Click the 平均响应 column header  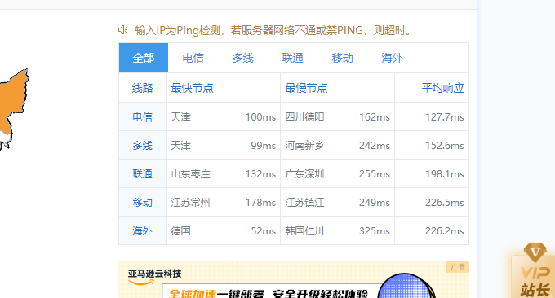pyautogui.click(x=442, y=88)
